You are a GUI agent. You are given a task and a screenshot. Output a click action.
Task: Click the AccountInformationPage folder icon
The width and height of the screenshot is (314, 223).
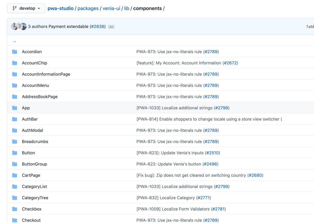click(15, 74)
